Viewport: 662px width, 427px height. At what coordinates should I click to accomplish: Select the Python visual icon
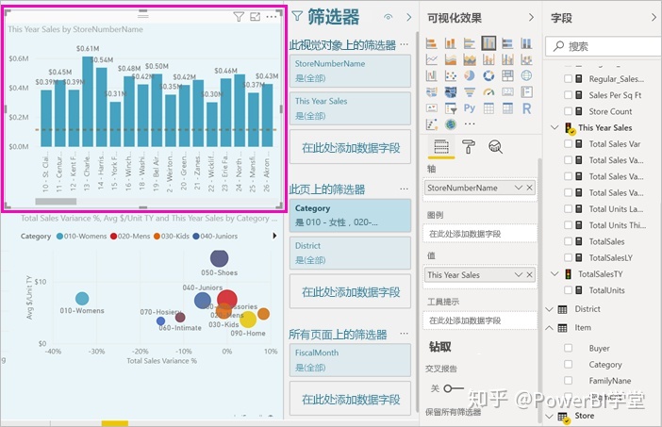(470, 108)
